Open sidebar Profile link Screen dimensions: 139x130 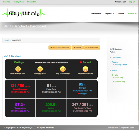tap(114, 70)
